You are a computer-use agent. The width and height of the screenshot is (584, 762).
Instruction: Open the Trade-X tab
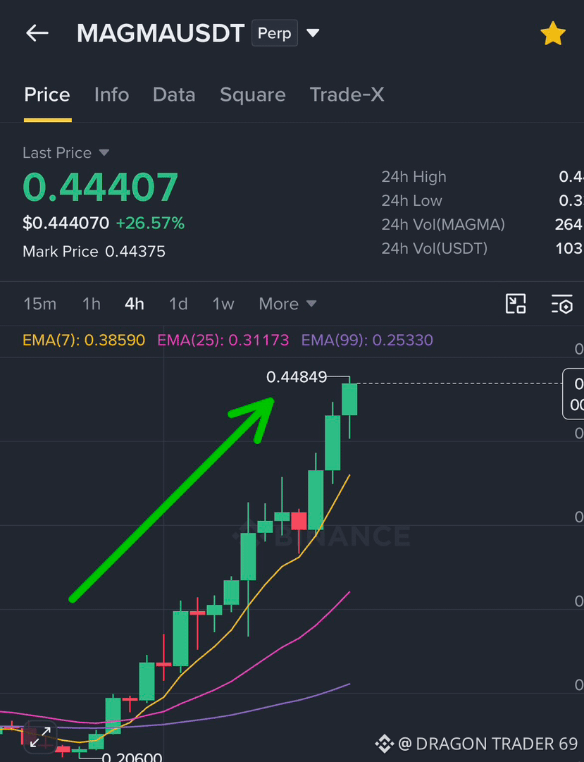tap(347, 94)
